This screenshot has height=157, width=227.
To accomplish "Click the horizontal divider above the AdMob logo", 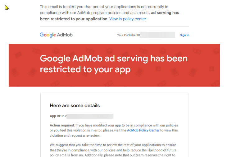I will [x=114, y=26].
